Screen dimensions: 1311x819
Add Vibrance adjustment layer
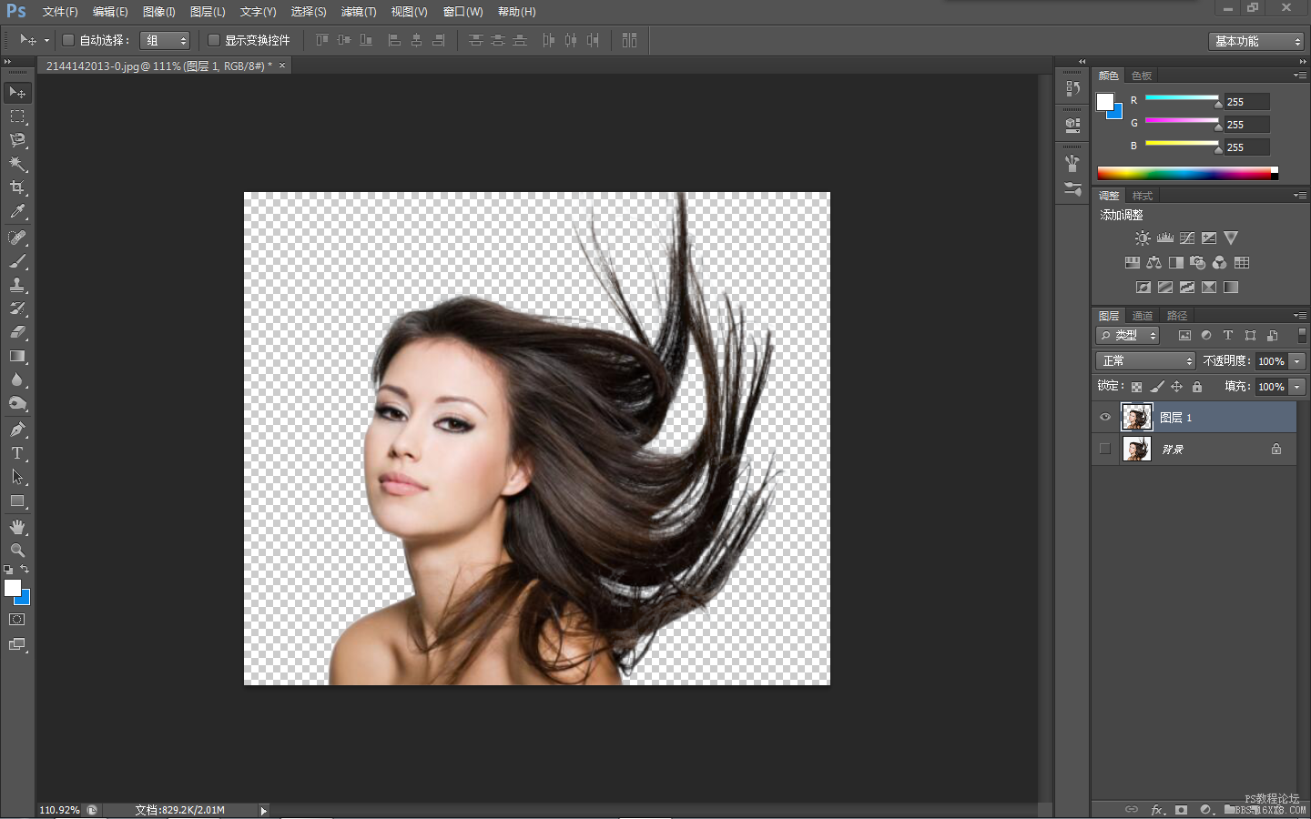[x=1231, y=238]
